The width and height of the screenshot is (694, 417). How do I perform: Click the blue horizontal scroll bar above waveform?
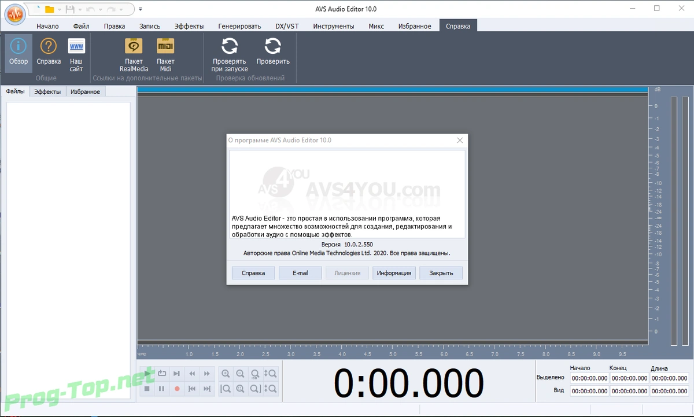coord(392,90)
